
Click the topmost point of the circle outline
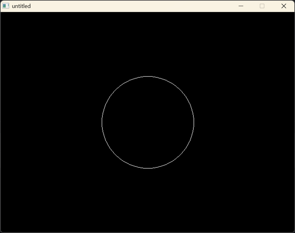148,77
